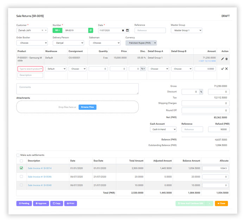This screenshot has height=220, width=246.
Task: Click the green refresh number icon
Action: [90, 31]
